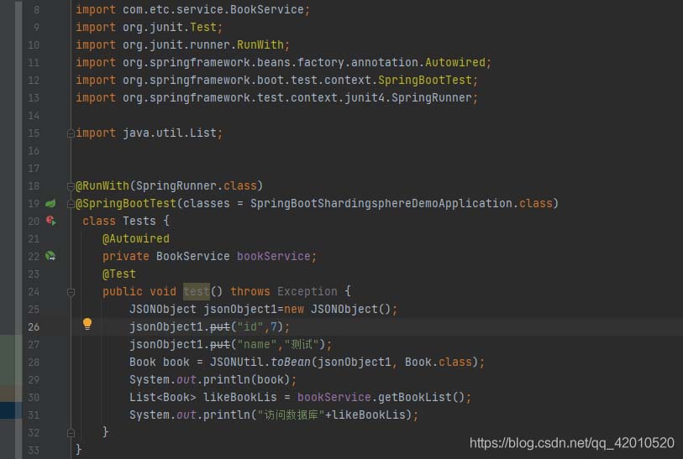683x459 pixels.
Task: Click the org.junit.runner.RunWith import
Action: (x=182, y=44)
